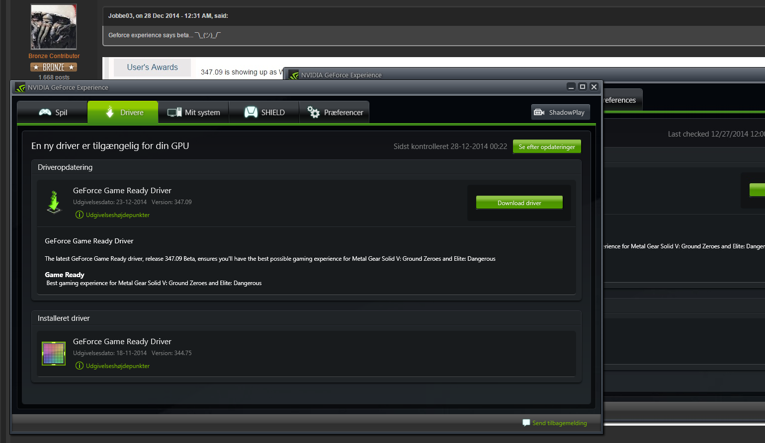Click the Send tilbagemelding feedback link
The height and width of the screenshot is (443, 765).
point(560,423)
